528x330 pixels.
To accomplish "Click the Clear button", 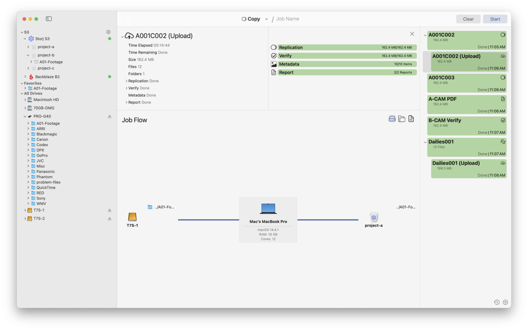I will pyautogui.click(x=468, y=19).
